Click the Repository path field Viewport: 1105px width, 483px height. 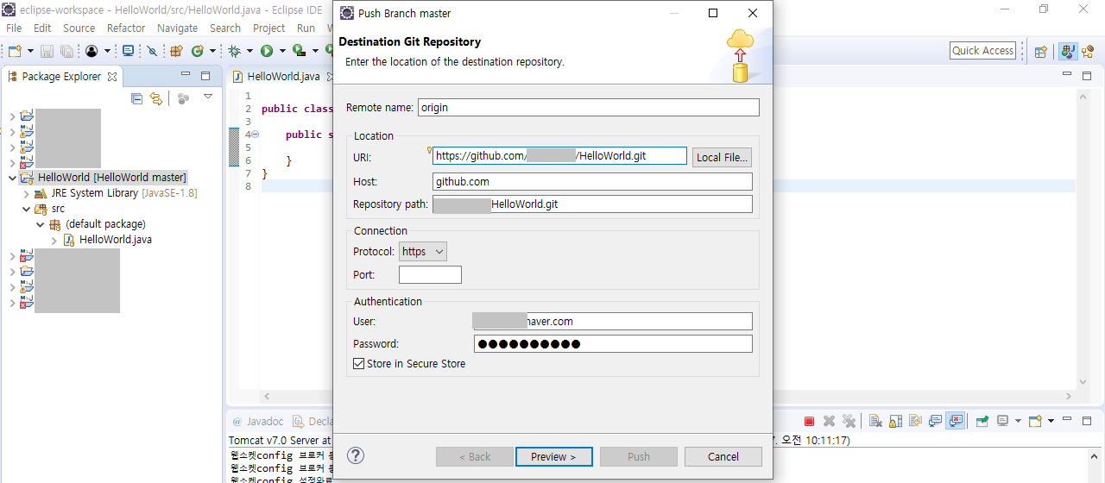pos(592,204)
